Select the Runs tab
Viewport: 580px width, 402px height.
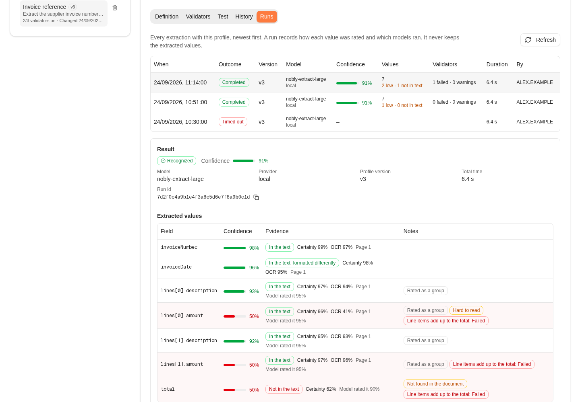click(x=267, y=16)
